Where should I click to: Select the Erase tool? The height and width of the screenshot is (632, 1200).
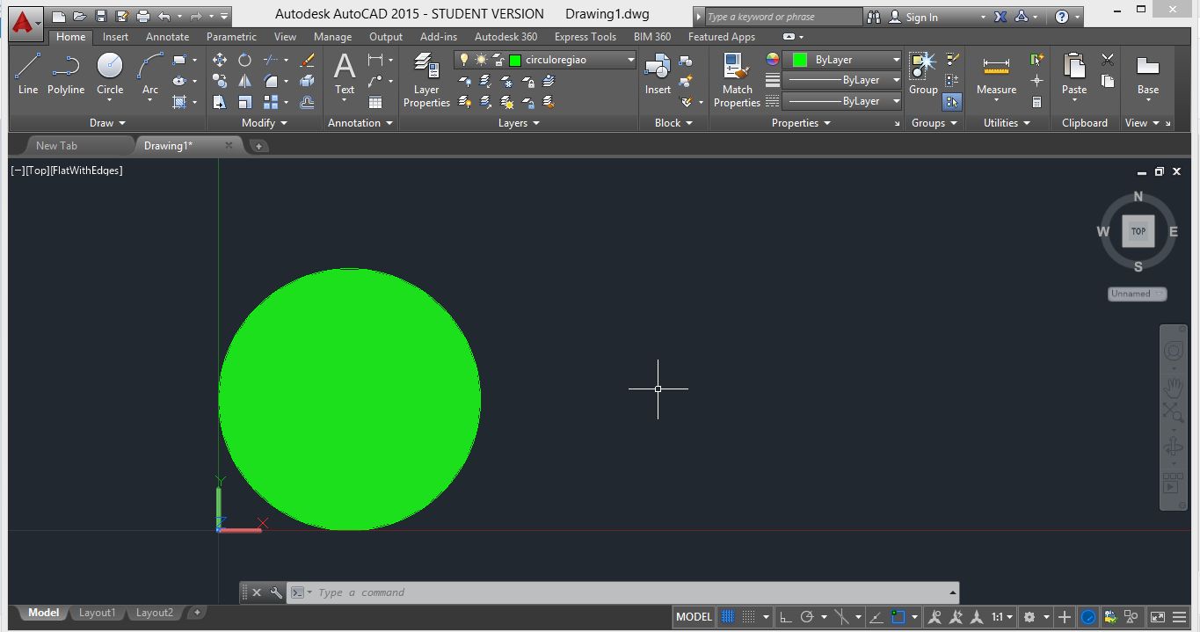tap(307, 60)
